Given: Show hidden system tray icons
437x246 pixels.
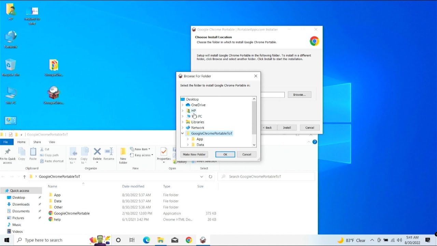Looking at the screenshot, I should [x=372, y=240].
